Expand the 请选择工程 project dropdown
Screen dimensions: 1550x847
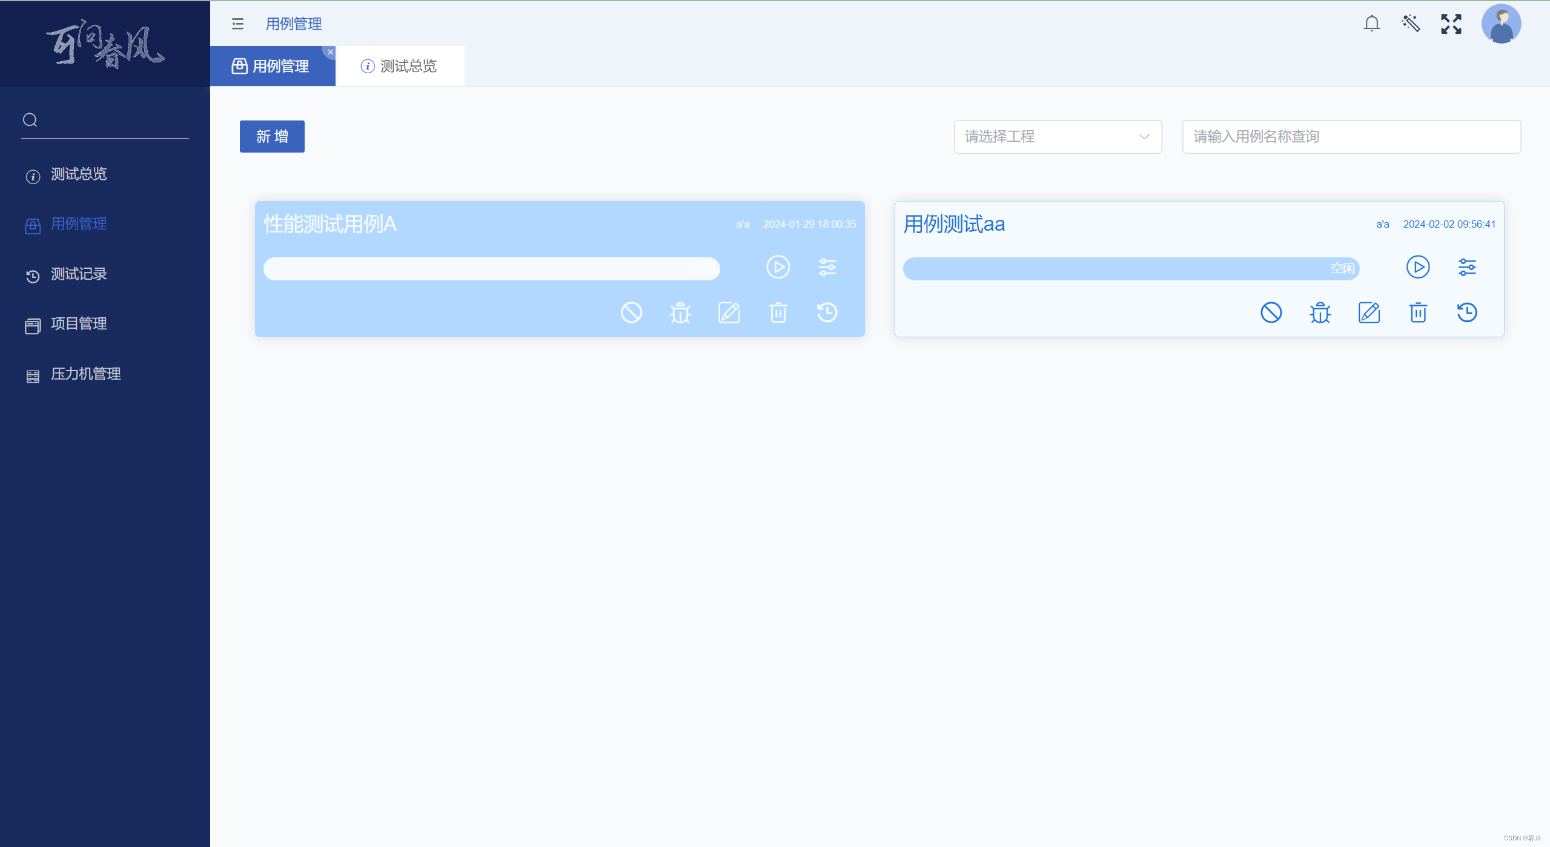coord(1057,137)
